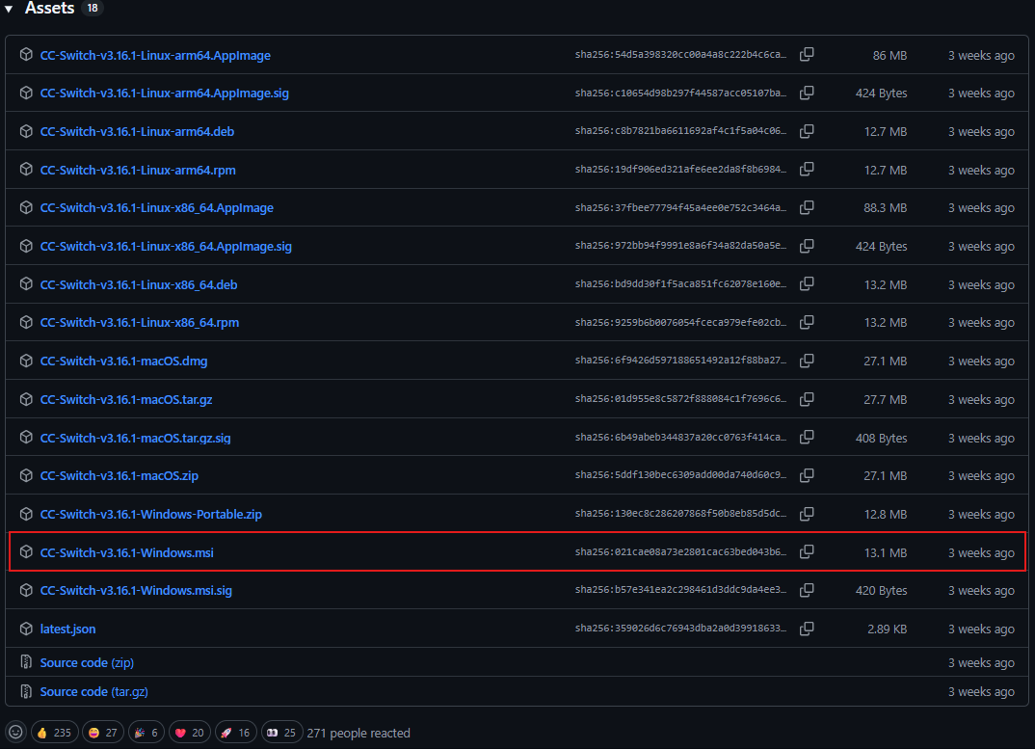Download Source code (zip)

[x=87, y=663]
